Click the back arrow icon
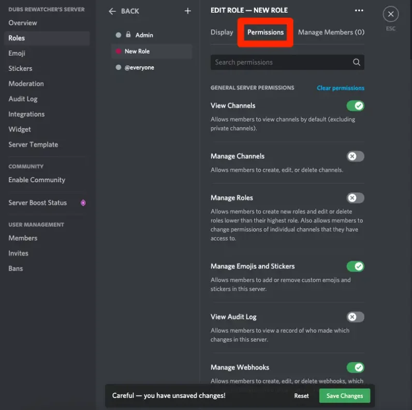This screenshot has height=410, width=412. (x=112, y=11)
